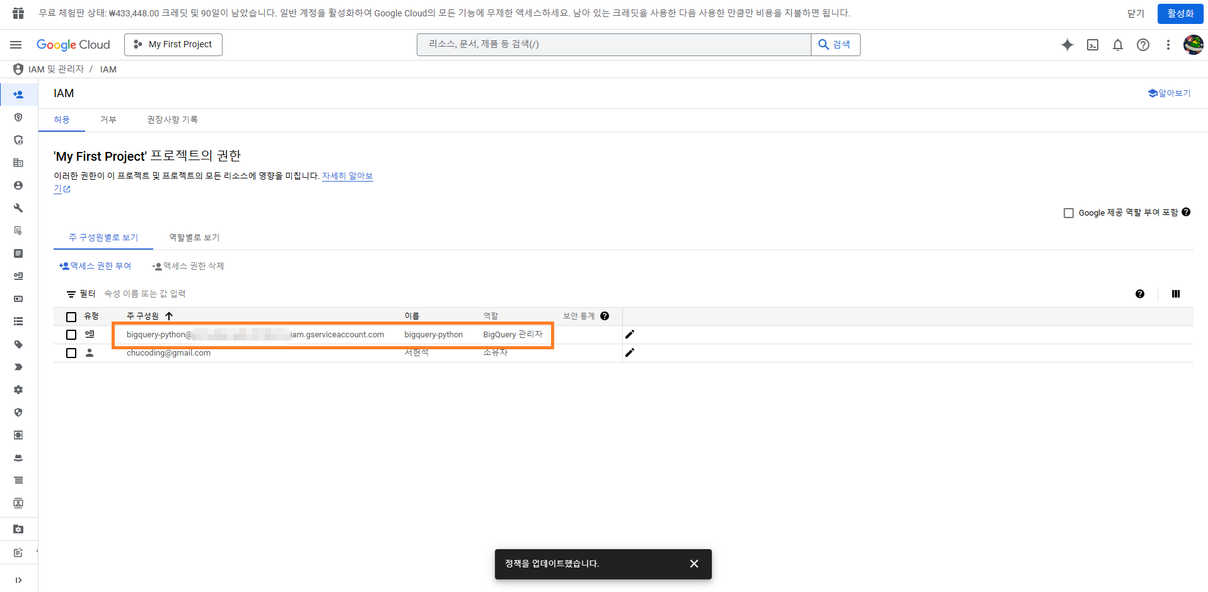Select the IAM person-add icon in sidebar
Image resolution: width=1208 pixels, height=592 pixels.
(x=18, y=95)
